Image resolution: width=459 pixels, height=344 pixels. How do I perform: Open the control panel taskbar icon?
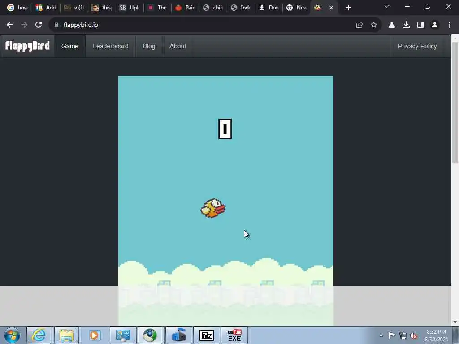(122, 335)
